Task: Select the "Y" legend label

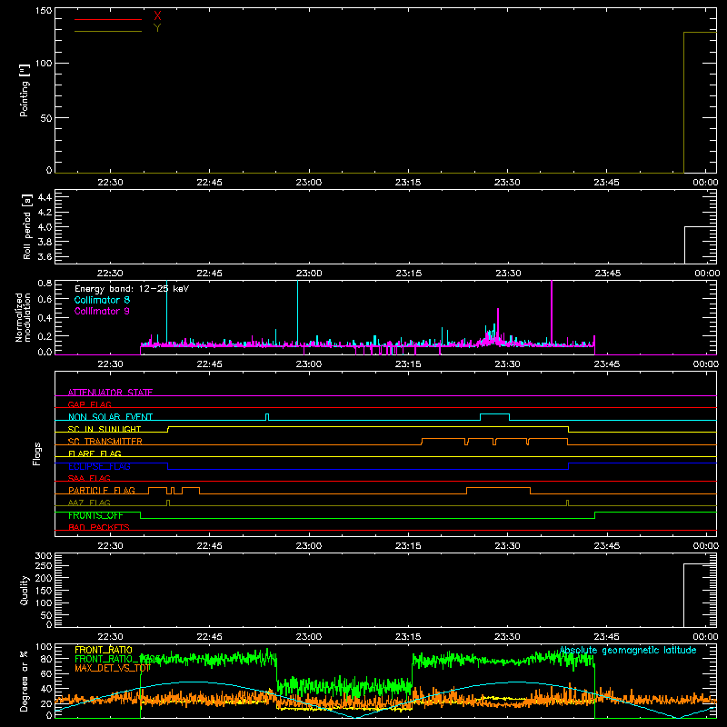Action: tap(157, 28)
